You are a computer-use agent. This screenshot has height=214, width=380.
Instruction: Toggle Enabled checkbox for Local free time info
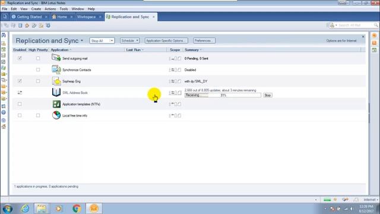pos(20,115)
